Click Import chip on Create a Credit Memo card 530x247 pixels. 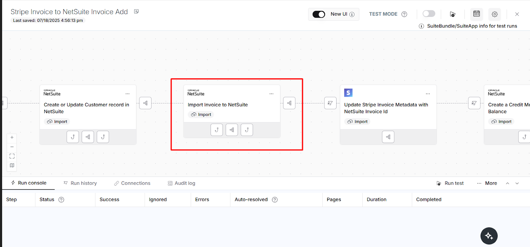point(501,122)
